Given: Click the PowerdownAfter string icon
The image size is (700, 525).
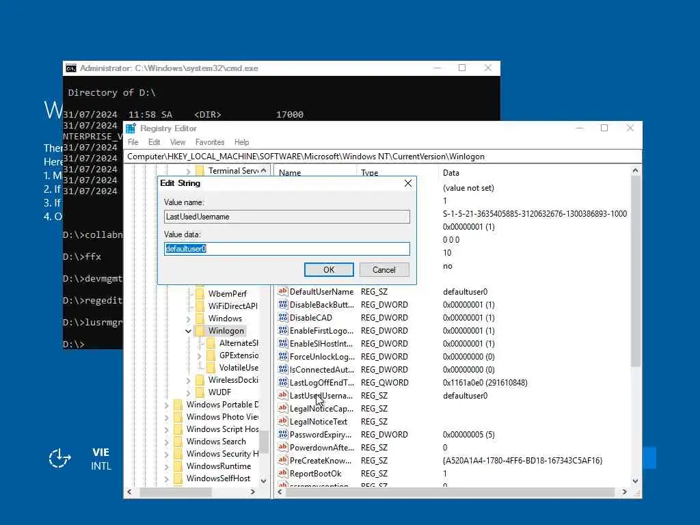Looking at the screenshot, I should pos(282,447).
